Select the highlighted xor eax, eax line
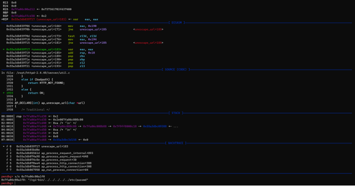The height and width of the screenshot is (186, 355). click(x=48, y=49)
